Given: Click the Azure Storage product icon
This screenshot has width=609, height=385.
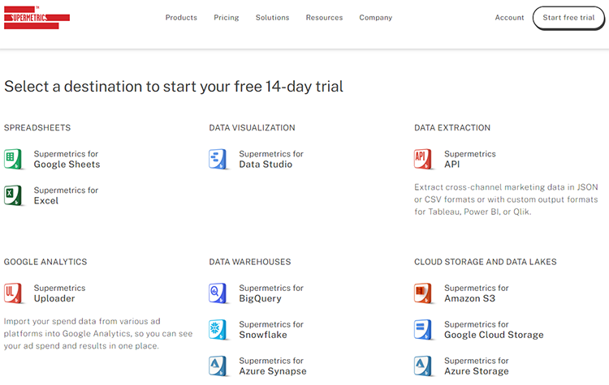Looking at the screenshot, I should 423,366.
